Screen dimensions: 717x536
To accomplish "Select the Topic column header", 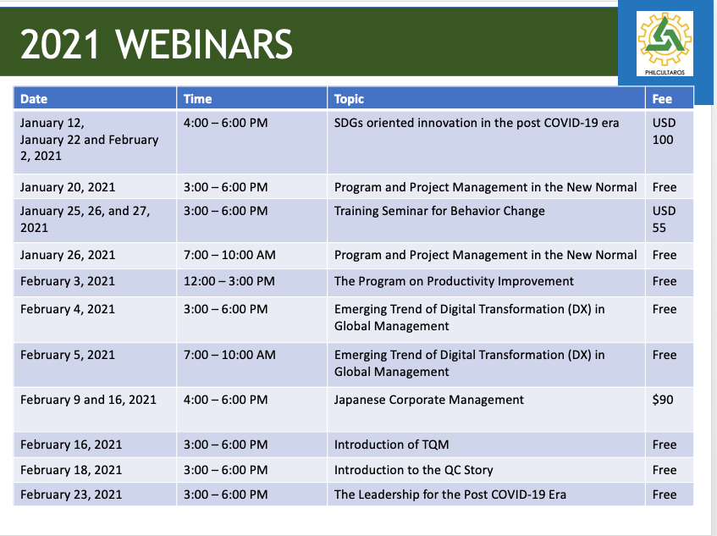I will coord(349,98).
